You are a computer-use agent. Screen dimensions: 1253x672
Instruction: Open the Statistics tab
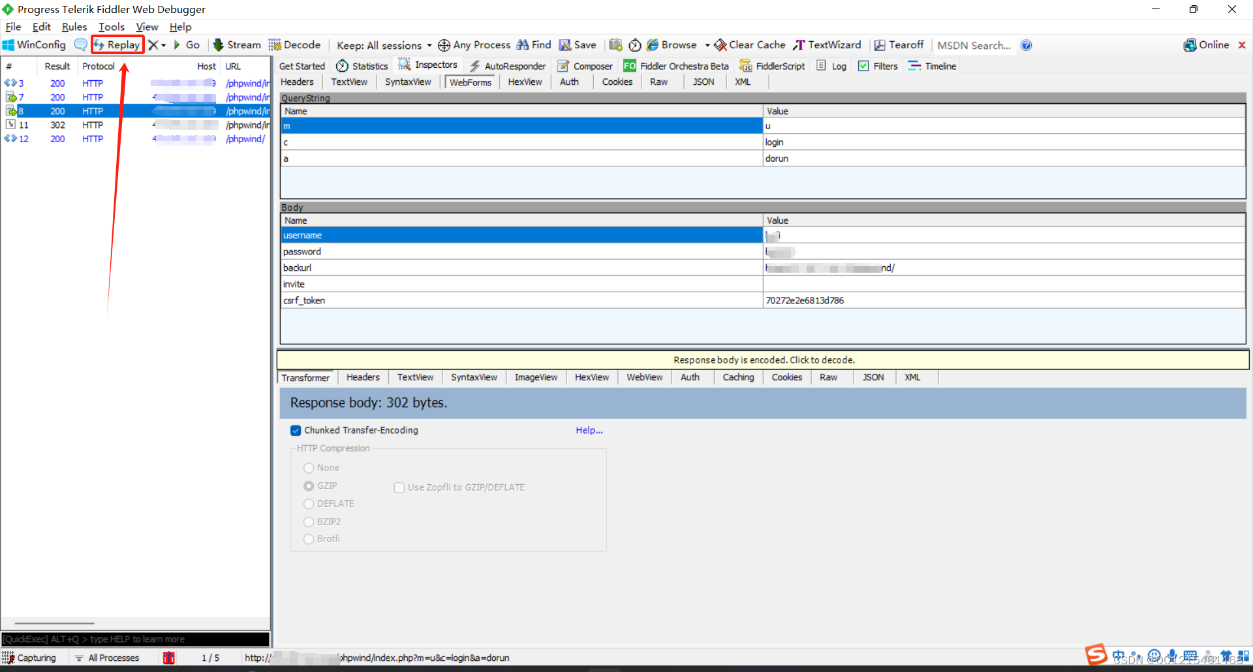click(362, 66)
